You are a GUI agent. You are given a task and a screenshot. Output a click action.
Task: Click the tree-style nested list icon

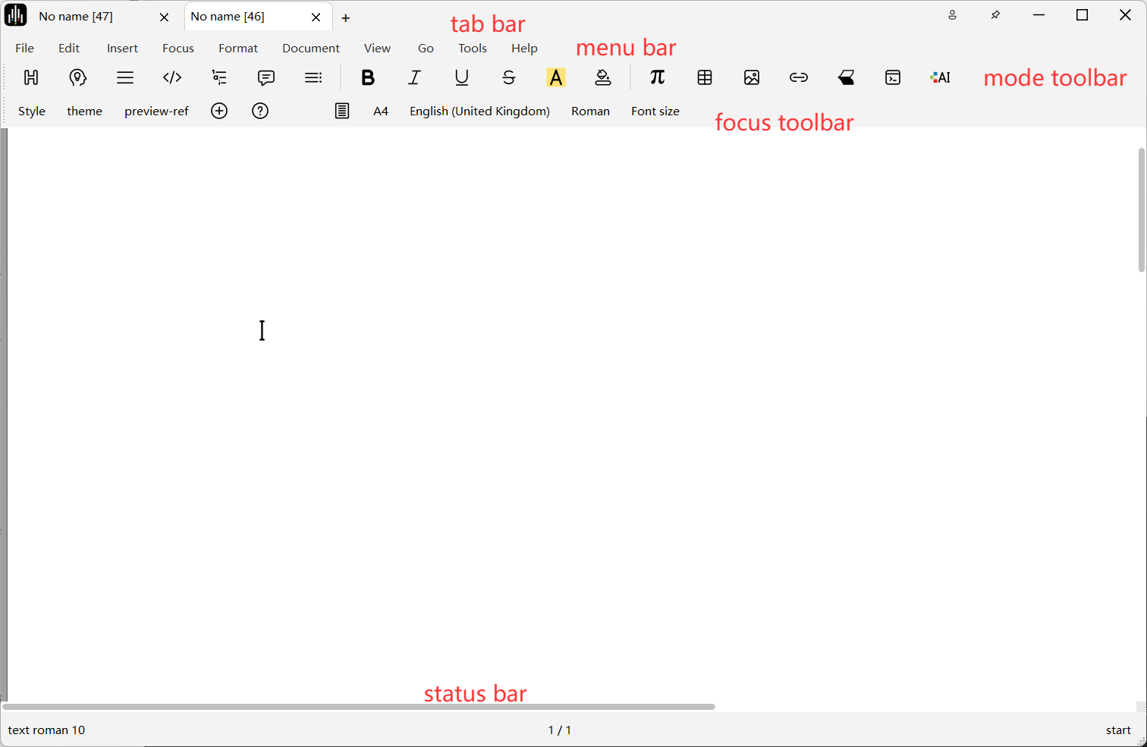coord(219,77)
